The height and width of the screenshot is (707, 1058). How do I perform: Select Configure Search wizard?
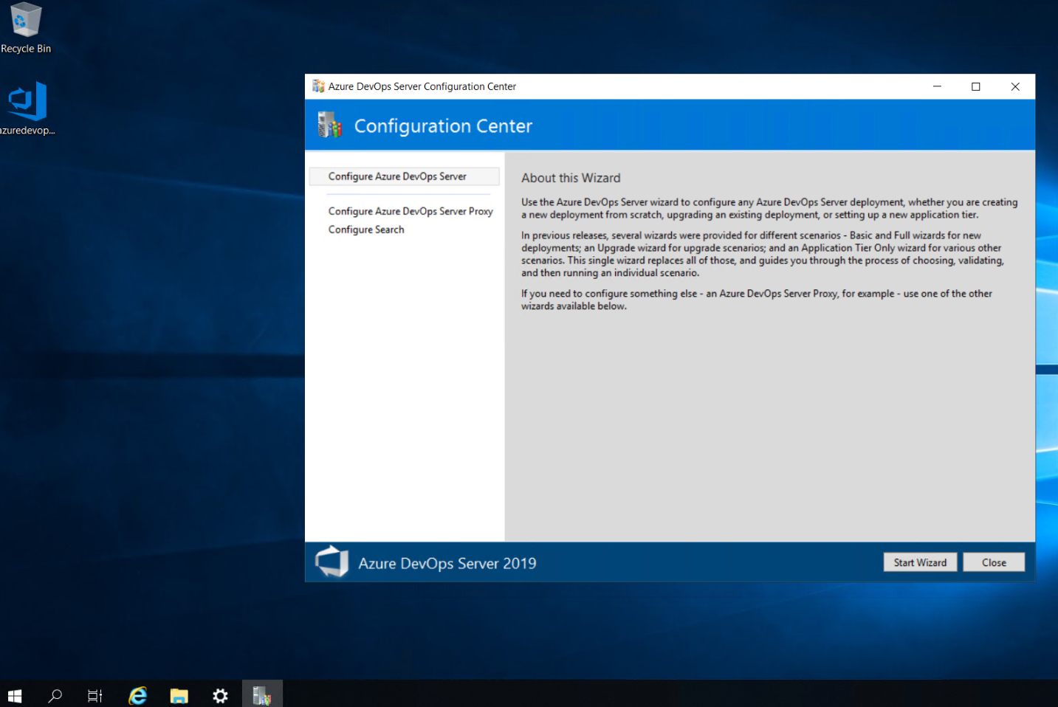tap(366, 230)
